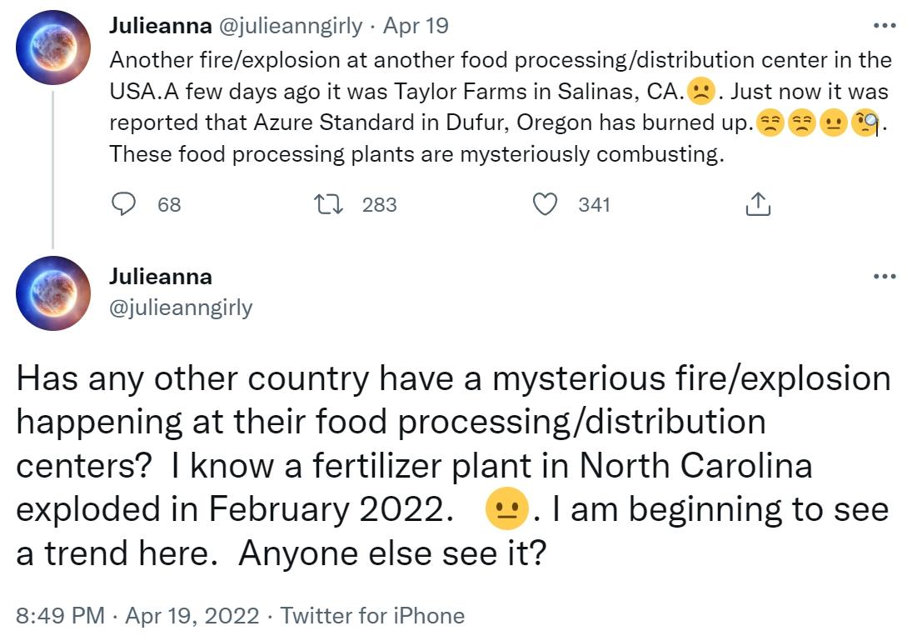Select the @julieanngirly handle under lower name
Image resolution: width=917 pixels, height=636 pixels.
tap(181, 308)
